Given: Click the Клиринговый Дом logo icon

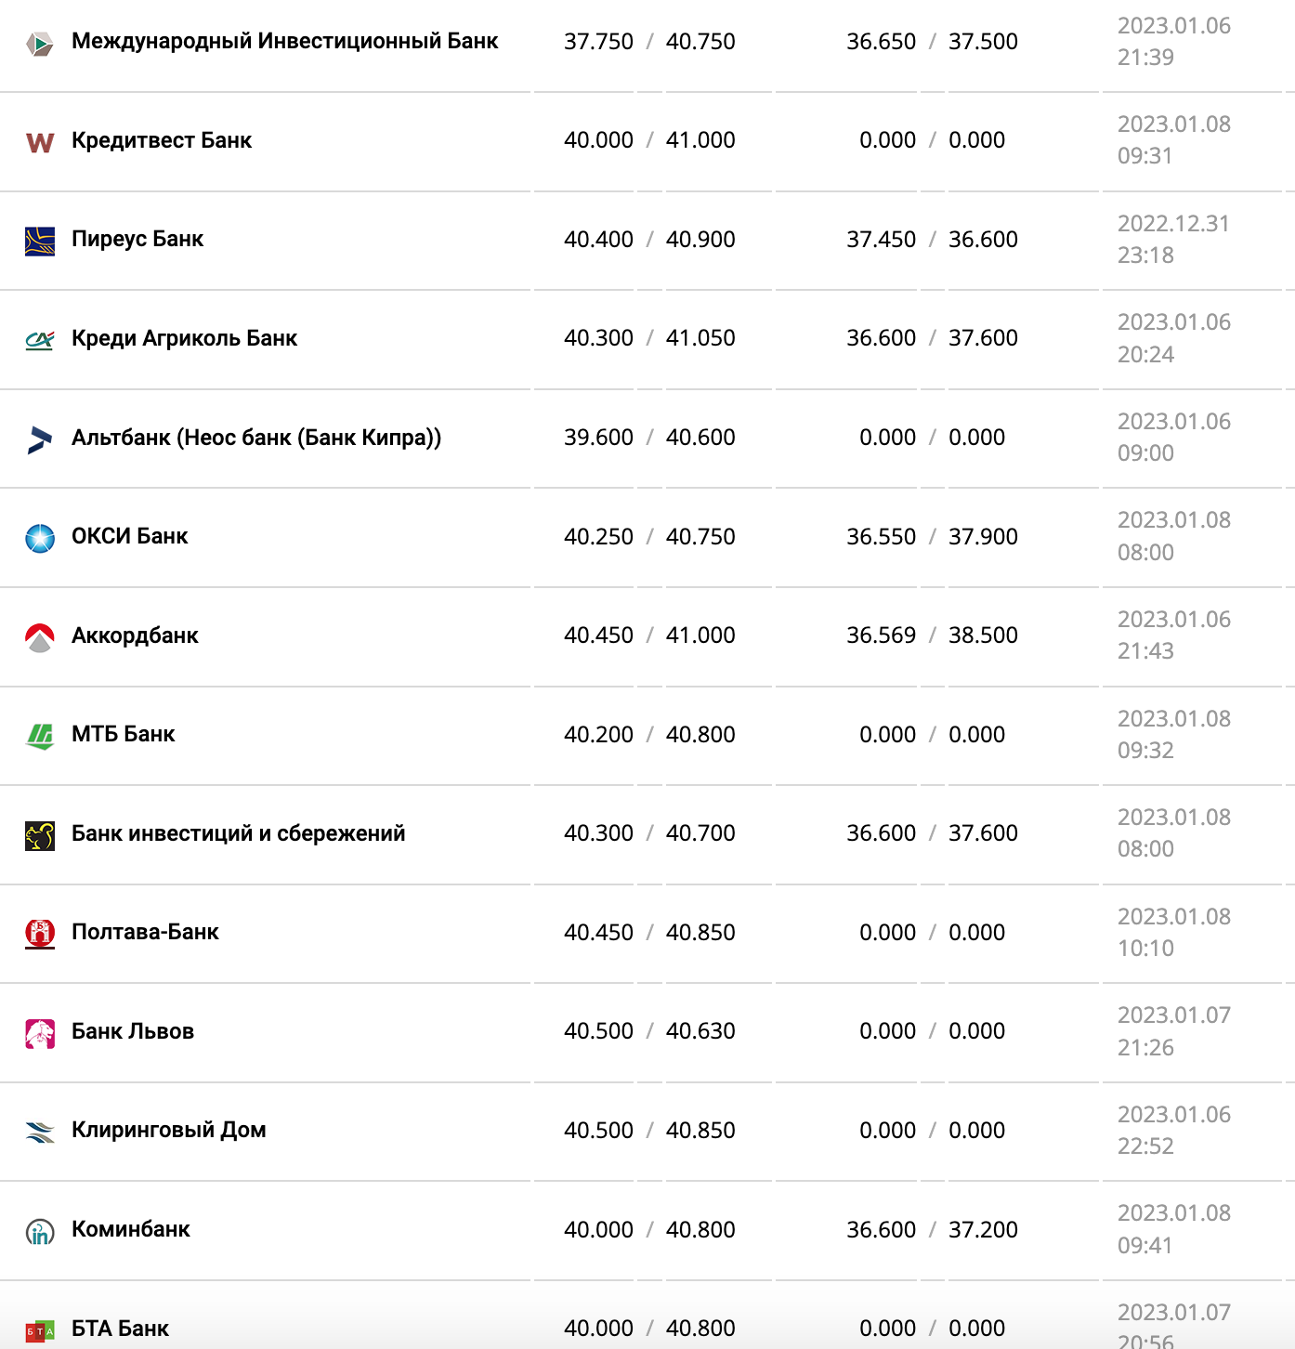Looking at the screenshot, I should tap(39, 1132).
